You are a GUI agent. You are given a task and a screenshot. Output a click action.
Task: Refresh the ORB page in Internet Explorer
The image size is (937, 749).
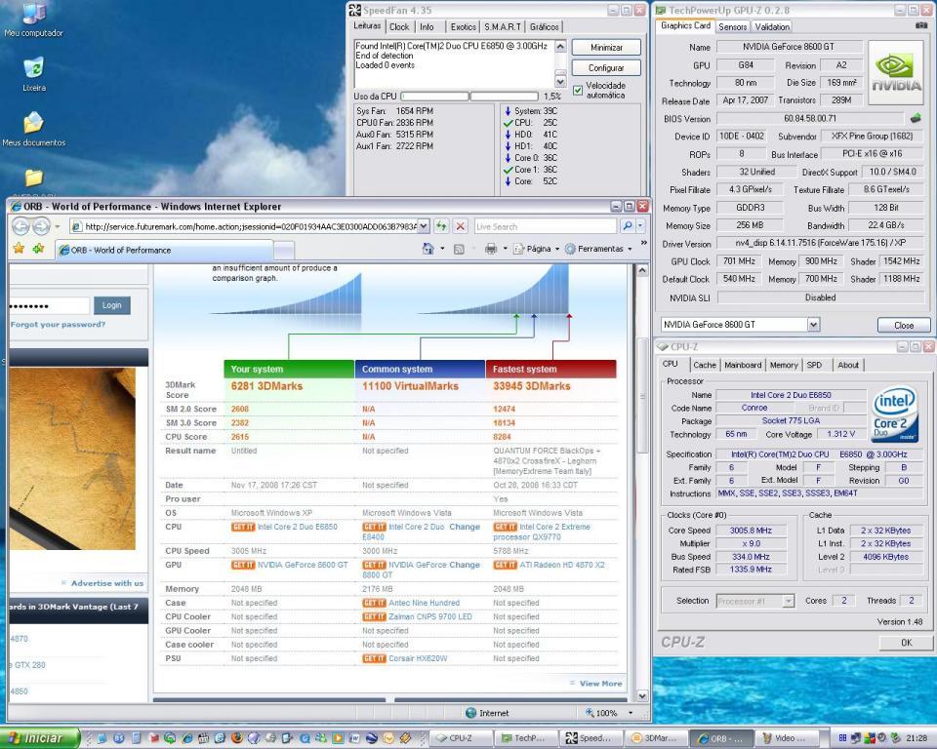pyautogui.click(x=441, y=226)
